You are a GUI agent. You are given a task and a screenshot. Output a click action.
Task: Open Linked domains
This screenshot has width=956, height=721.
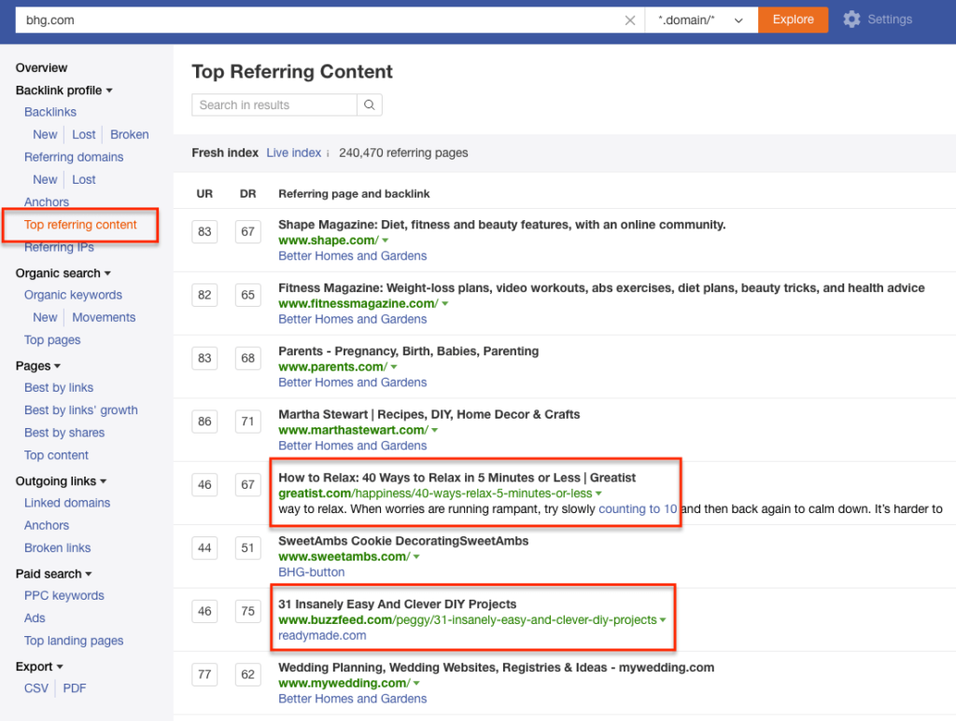tap(67, 503)
